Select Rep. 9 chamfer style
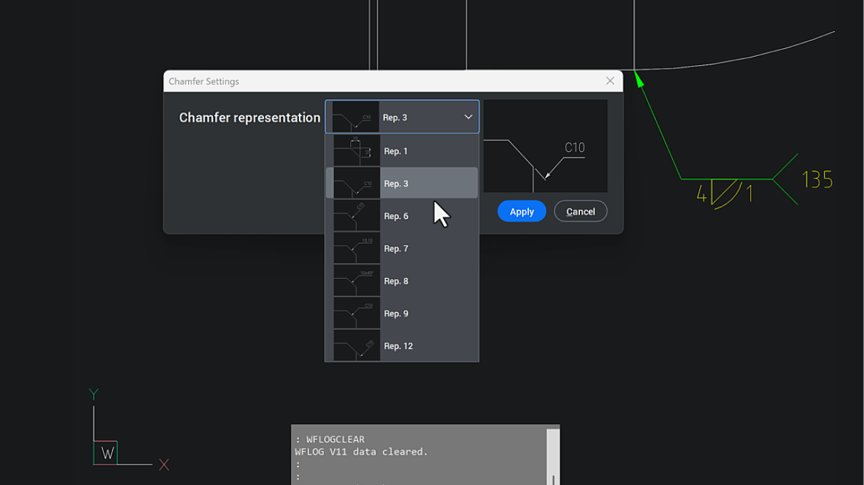The height and width of the screenshot is (485, 864). coord(402,313)
